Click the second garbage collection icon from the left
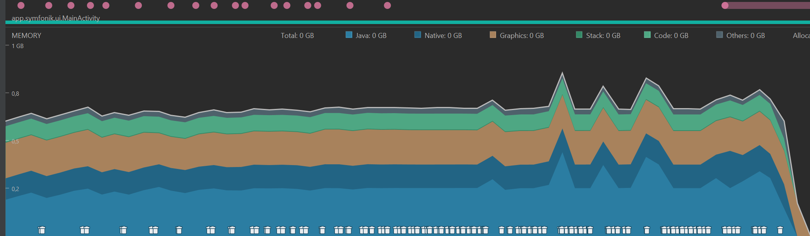The image size is (810, 236). click(x=85, y=230)
